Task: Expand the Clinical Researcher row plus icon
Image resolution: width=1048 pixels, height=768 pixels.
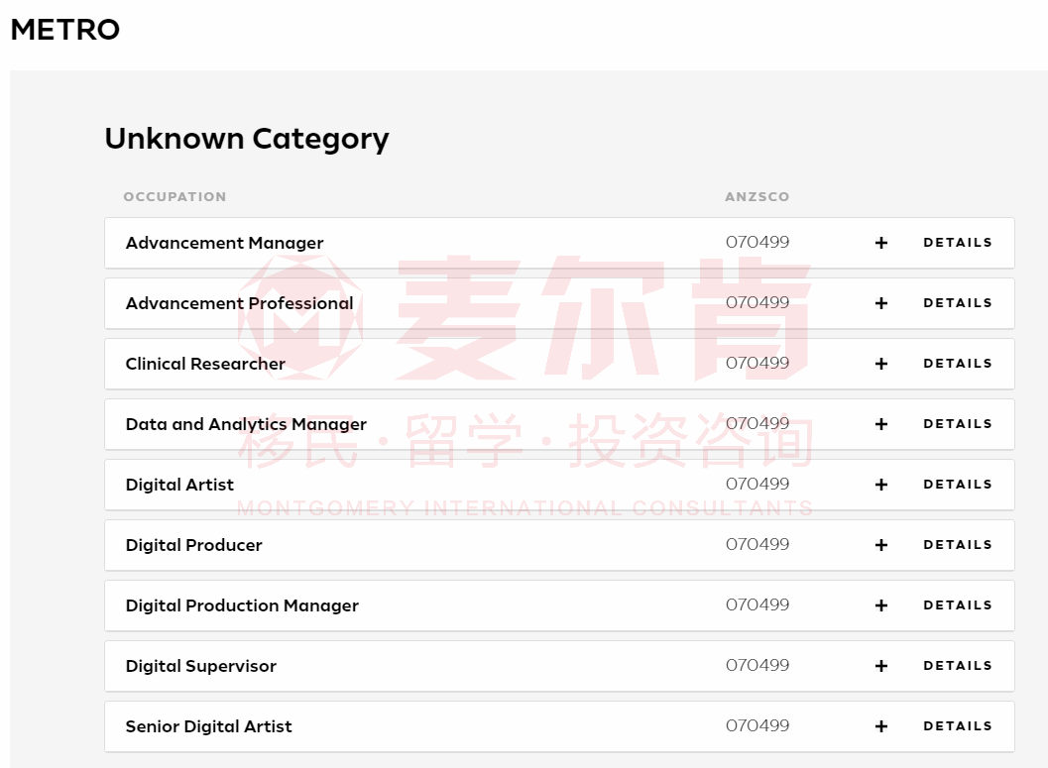Action: click(x=880, y=364)
